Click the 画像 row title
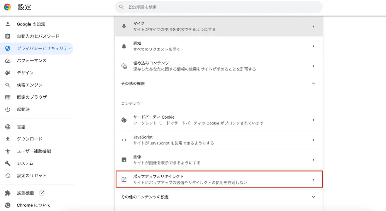The image size is (386, 211). pos(137,157)
